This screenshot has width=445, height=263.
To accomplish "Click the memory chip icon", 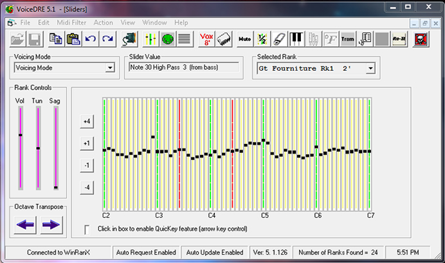I will pos(224,39).
